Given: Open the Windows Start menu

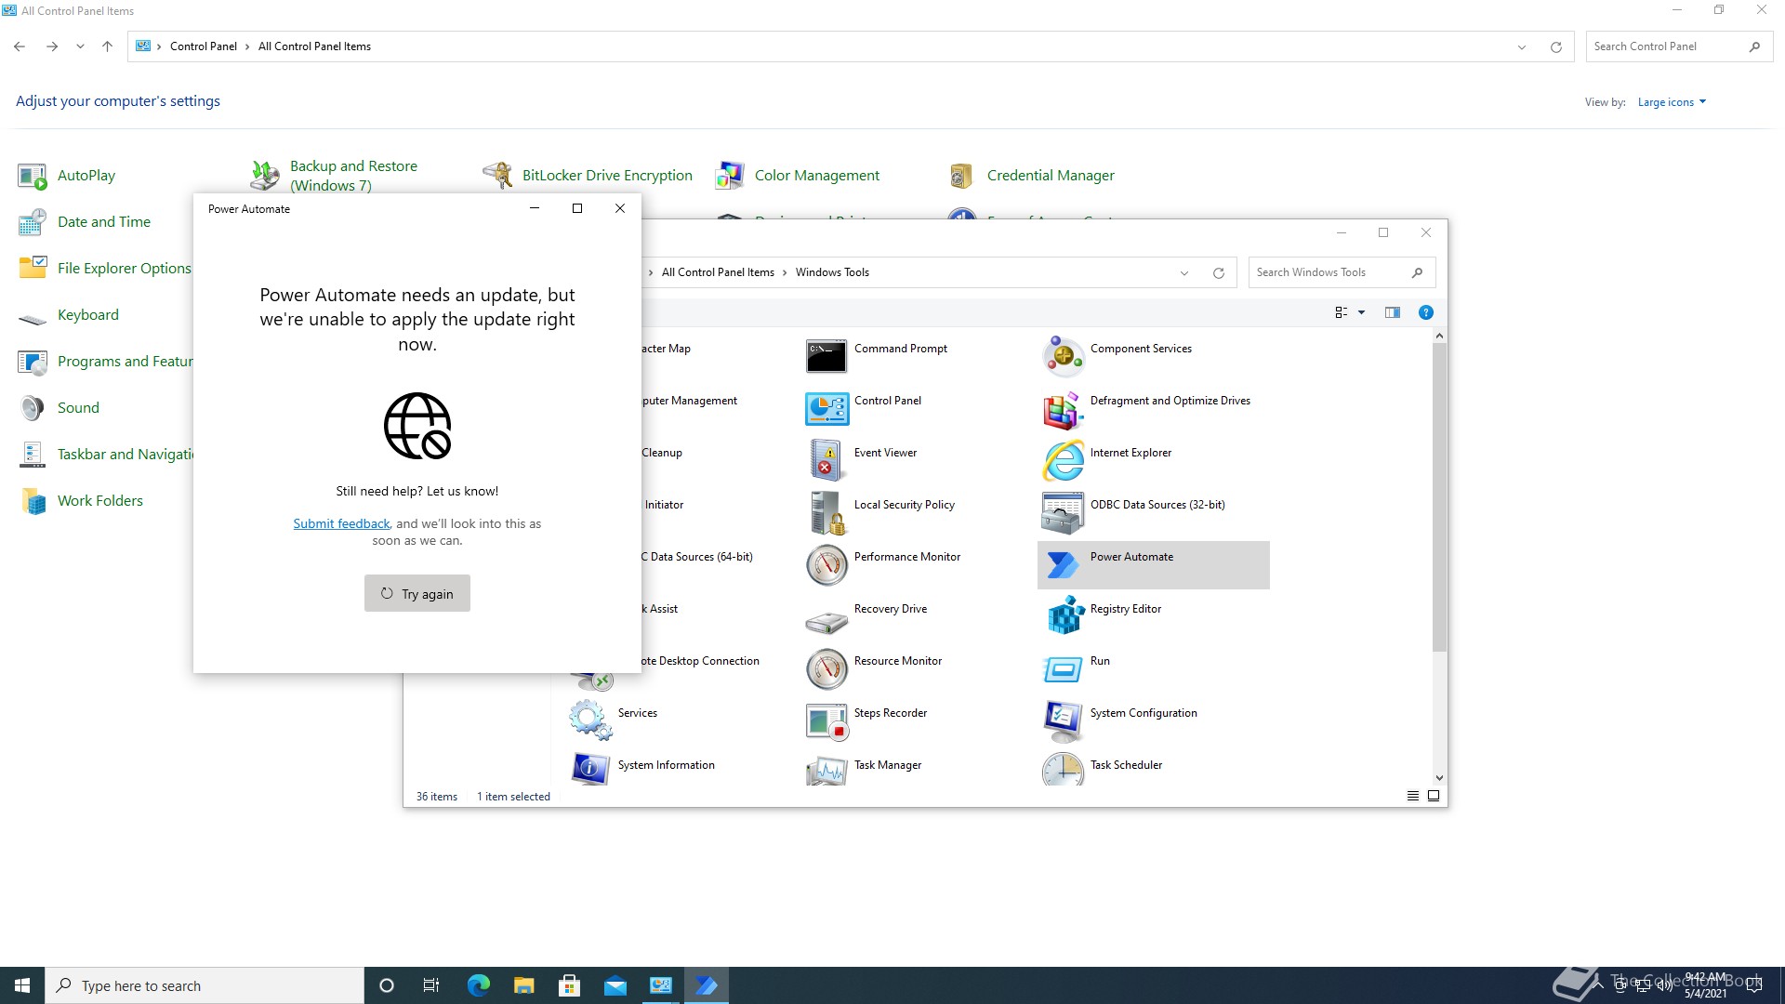Looking at the screenshot, I should 22,985.
